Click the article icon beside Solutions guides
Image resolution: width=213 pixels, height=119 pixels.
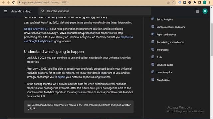pyautogui.click(x=153, y=64)
